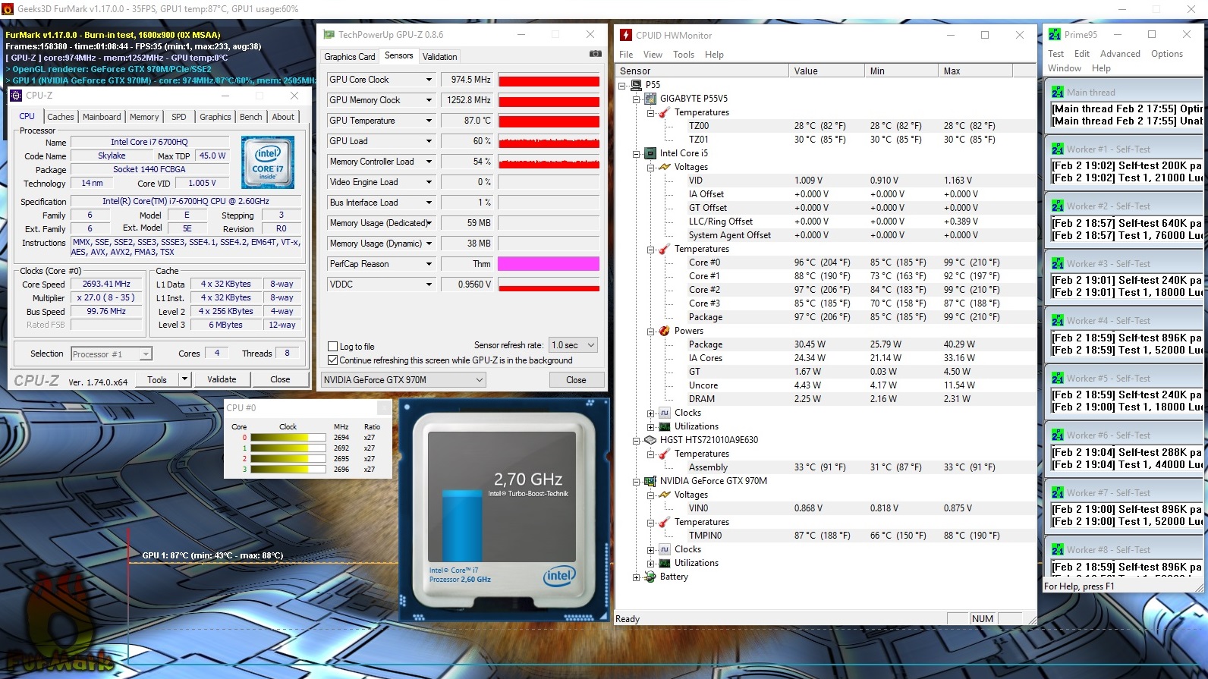Click the Close button in CPU-Z
Viewport: 1208px width, 679px height.
point(280,379)
